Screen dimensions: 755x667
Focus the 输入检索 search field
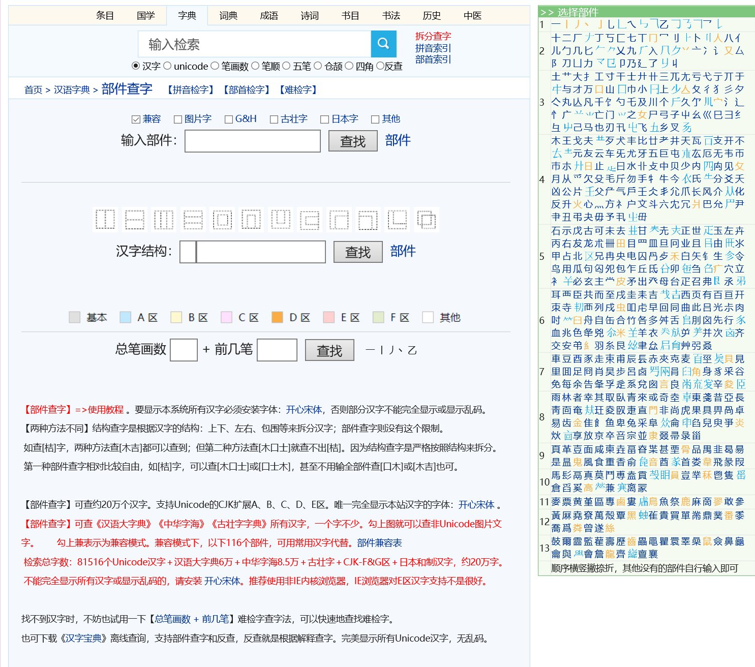click(x=255, y=44)
